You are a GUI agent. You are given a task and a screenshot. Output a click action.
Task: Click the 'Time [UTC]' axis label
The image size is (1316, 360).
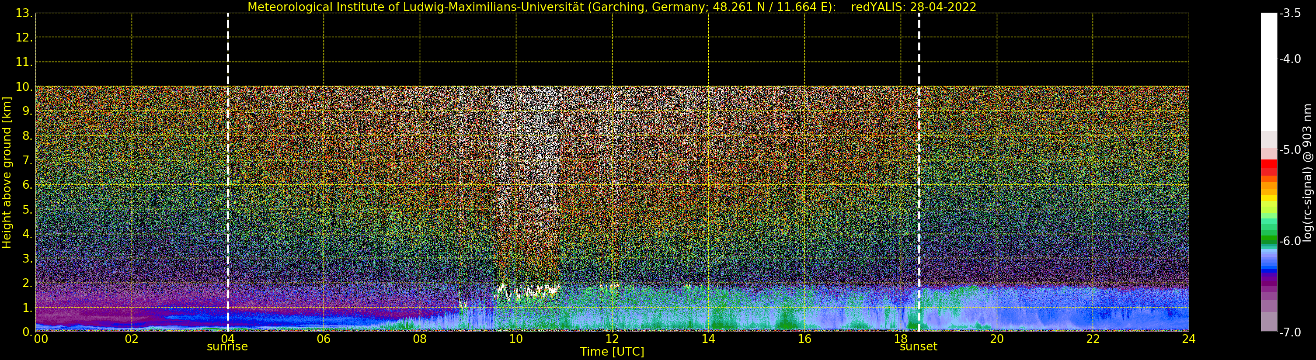tap(612, 352)
